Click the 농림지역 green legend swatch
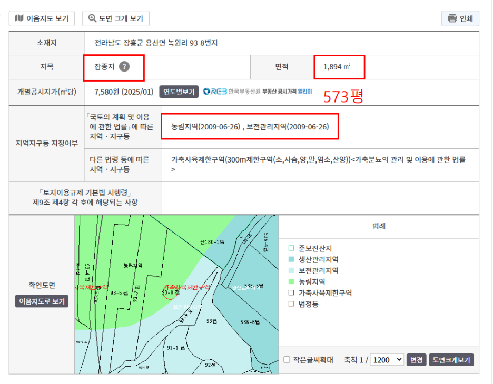The width and height of the screenshot is (493, 384). pos(291,282)
